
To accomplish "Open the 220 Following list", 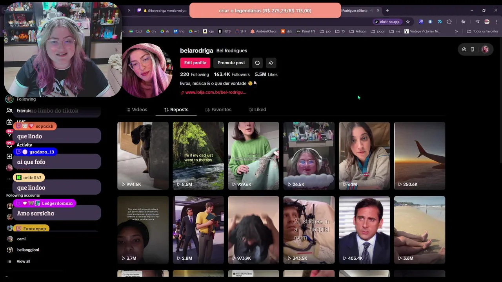I will tap(195, 74).
